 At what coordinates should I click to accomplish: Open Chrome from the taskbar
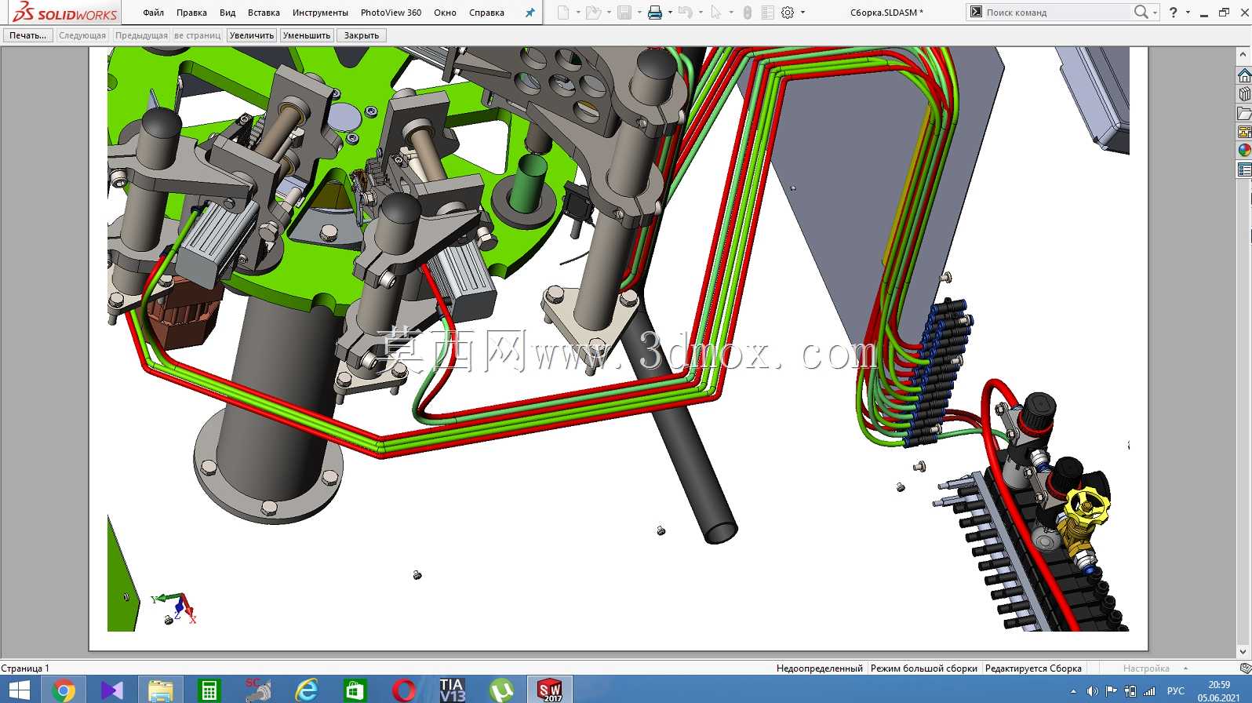click(64, 690)
